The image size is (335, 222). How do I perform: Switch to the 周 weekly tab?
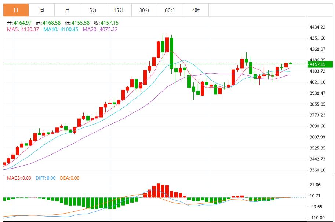pyautogui.click(x=41, y=11)
